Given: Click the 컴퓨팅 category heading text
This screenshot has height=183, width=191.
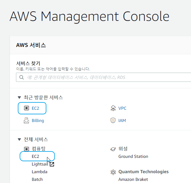Looking at the screenshot, I should pos(38,149).
